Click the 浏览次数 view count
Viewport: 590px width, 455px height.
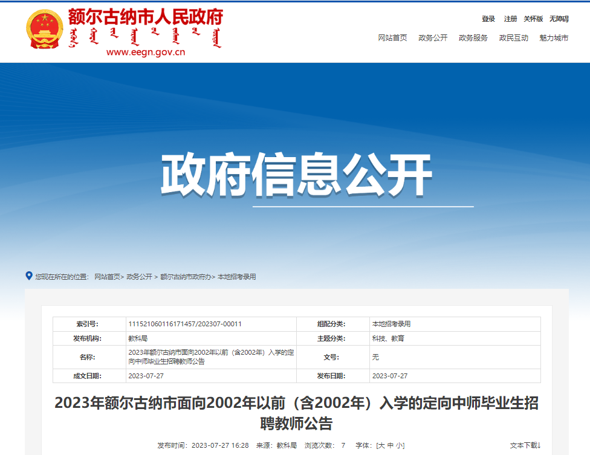325,445
